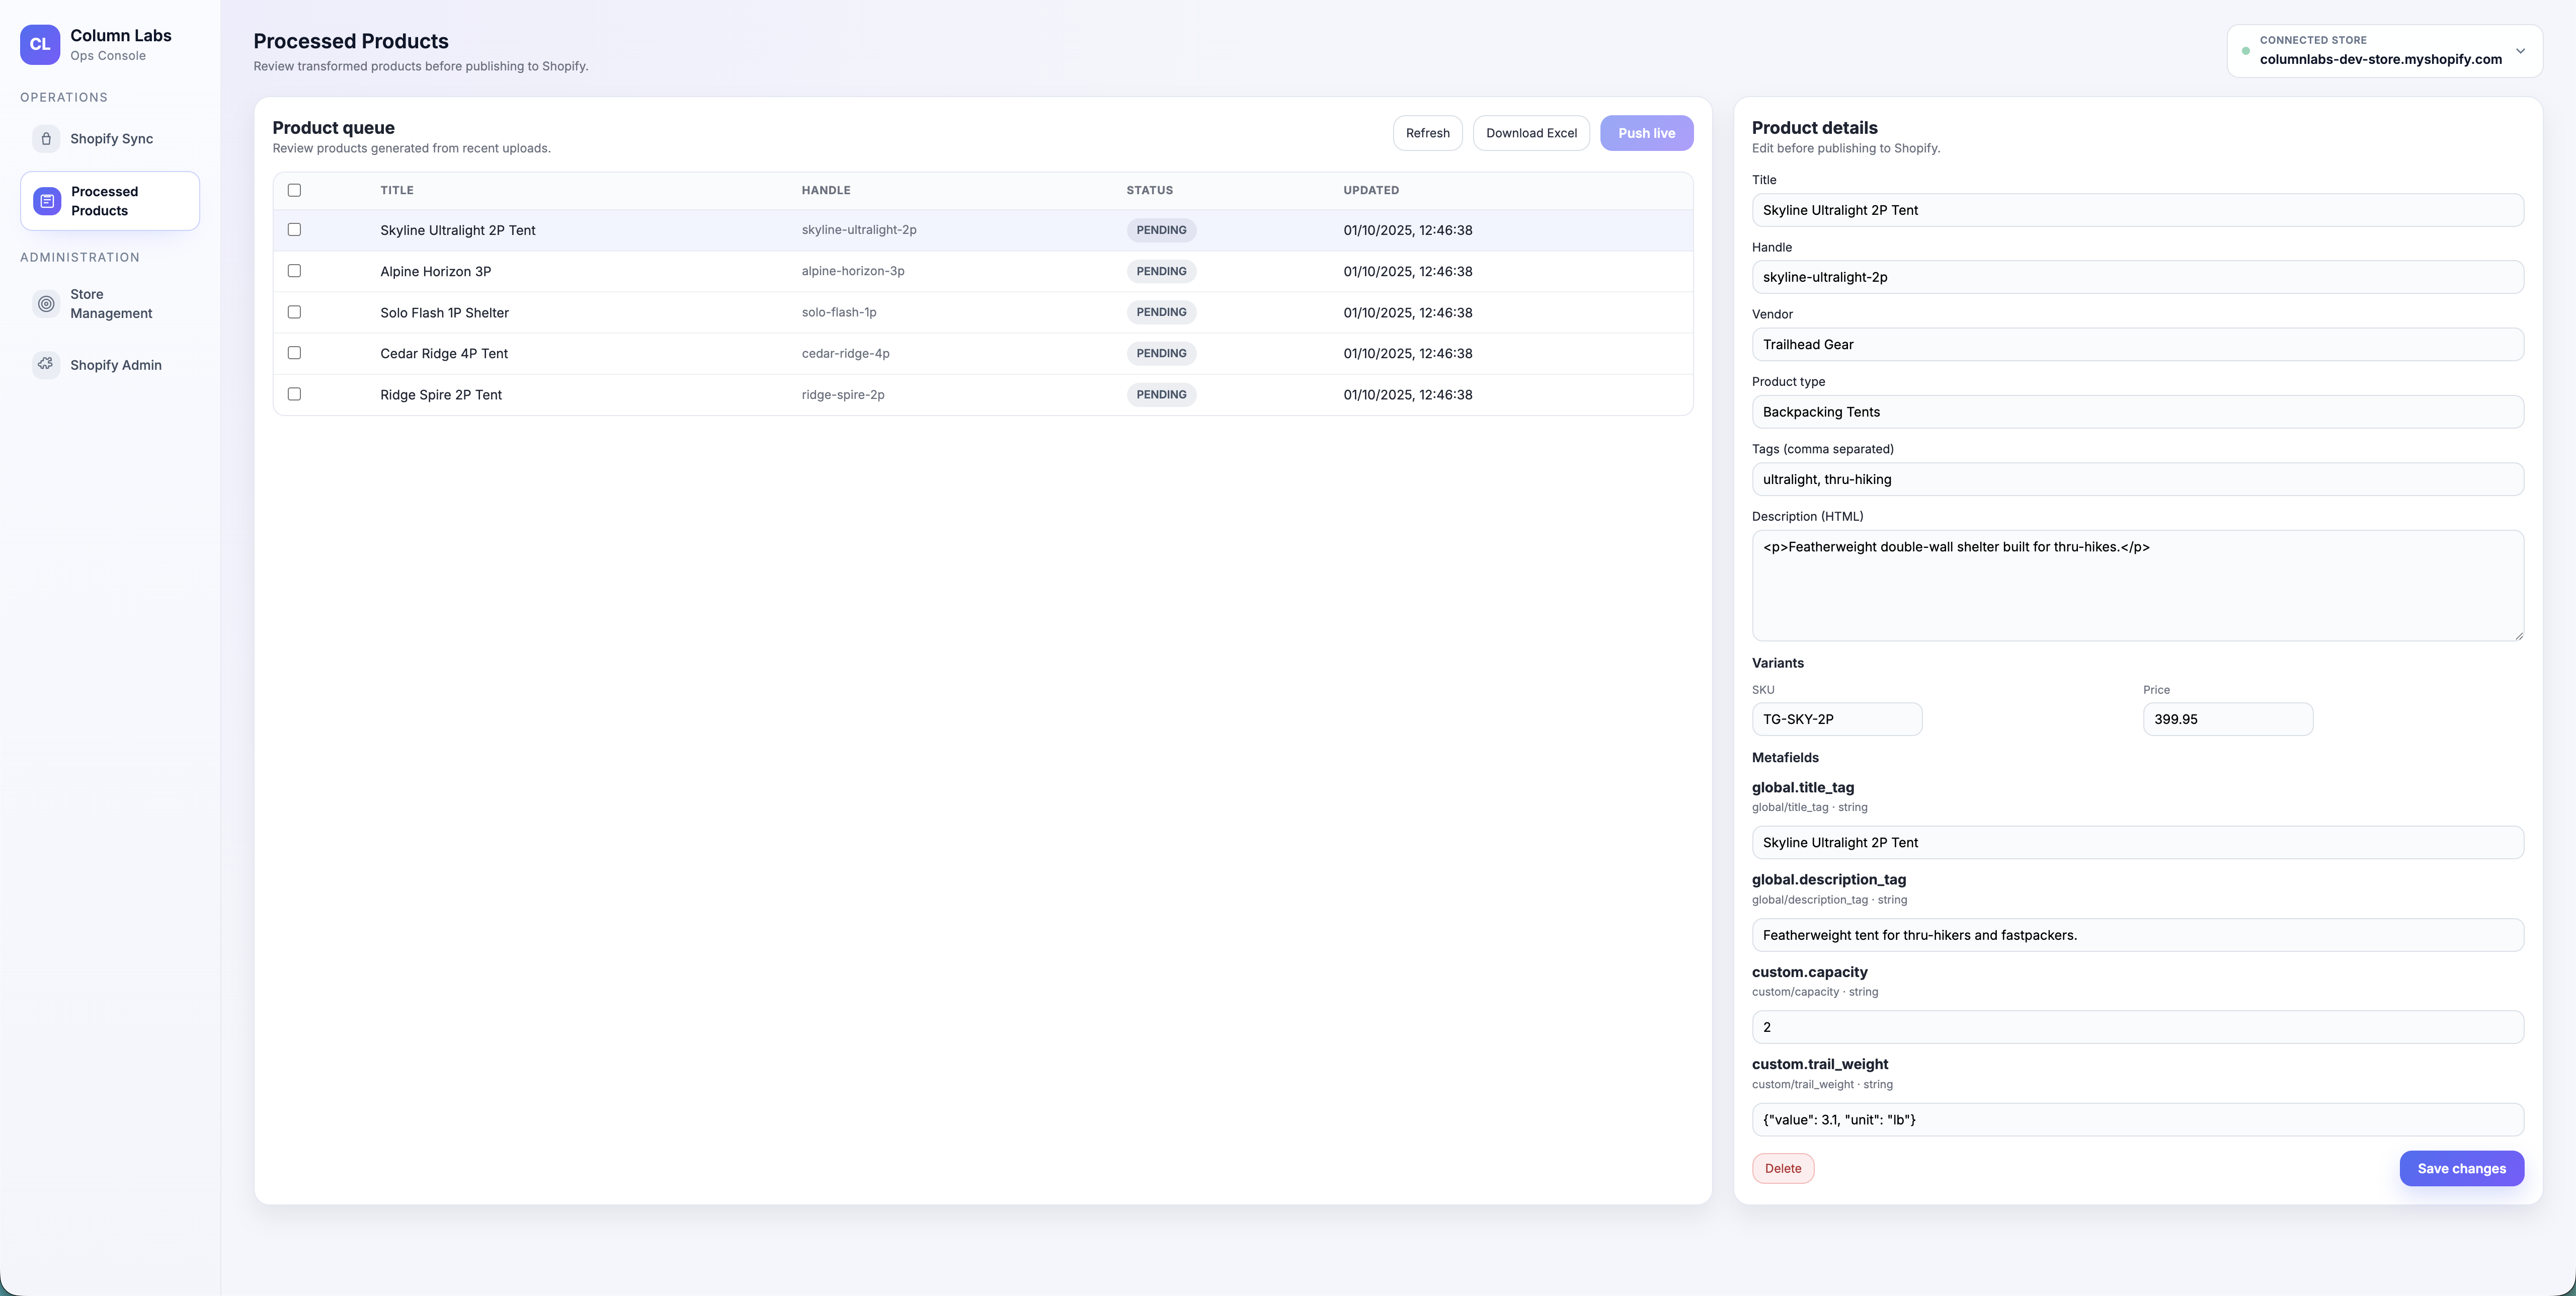
Task: Select the Store Management target icon
Action: [46, 303]
